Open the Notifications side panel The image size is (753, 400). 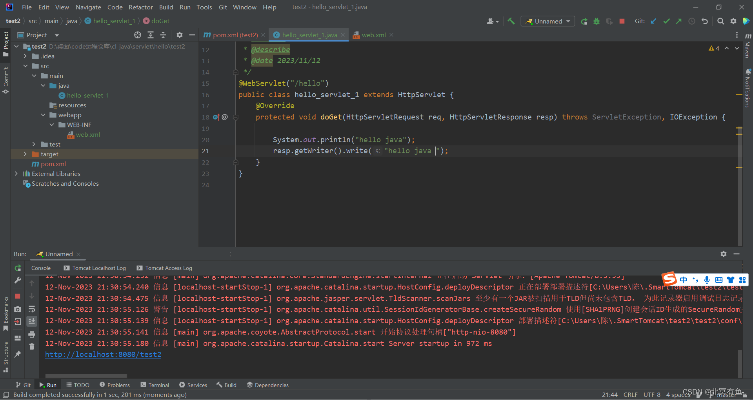pyautogui.click(x=748, y=89)
